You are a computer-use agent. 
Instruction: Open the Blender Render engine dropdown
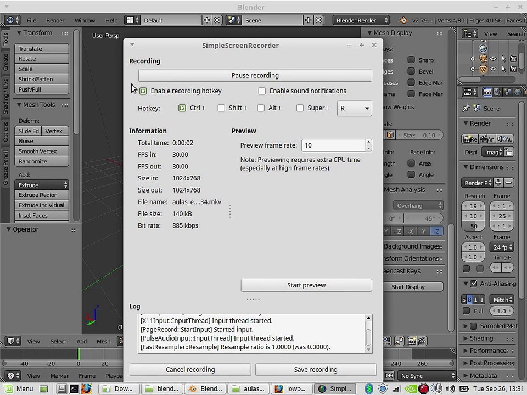point(361,20)
